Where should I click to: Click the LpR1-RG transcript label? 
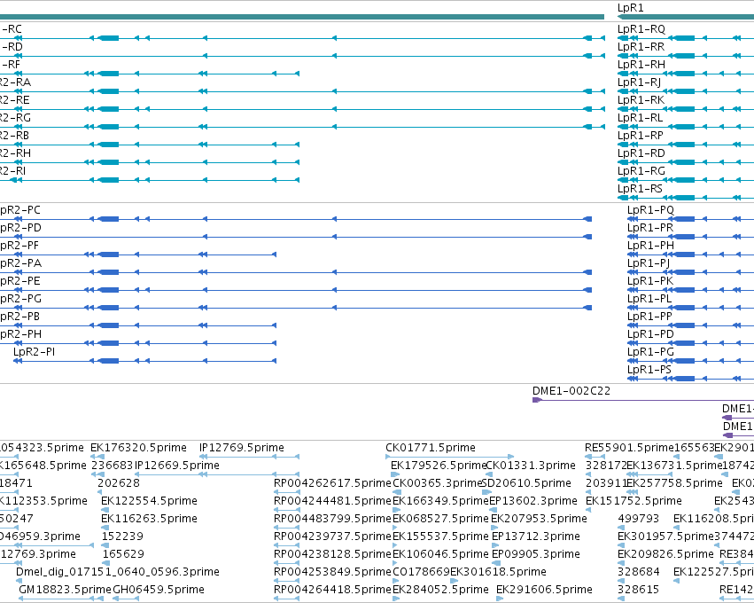coord(641,171)
